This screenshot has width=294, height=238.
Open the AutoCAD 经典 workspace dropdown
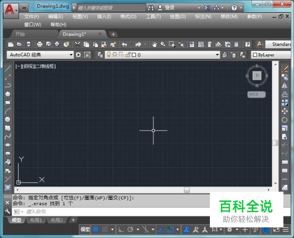pos(71,55)
